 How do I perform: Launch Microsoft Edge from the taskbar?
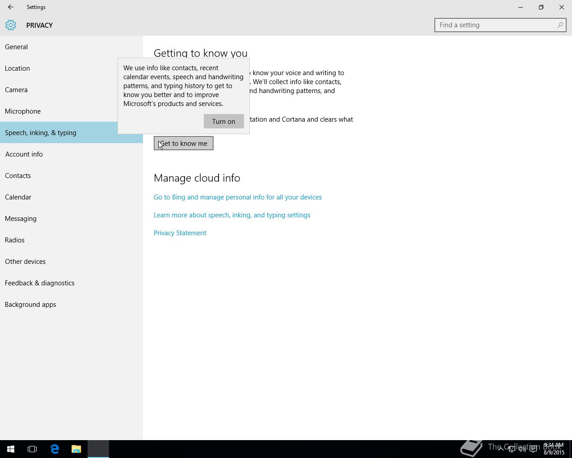(55, 449)
